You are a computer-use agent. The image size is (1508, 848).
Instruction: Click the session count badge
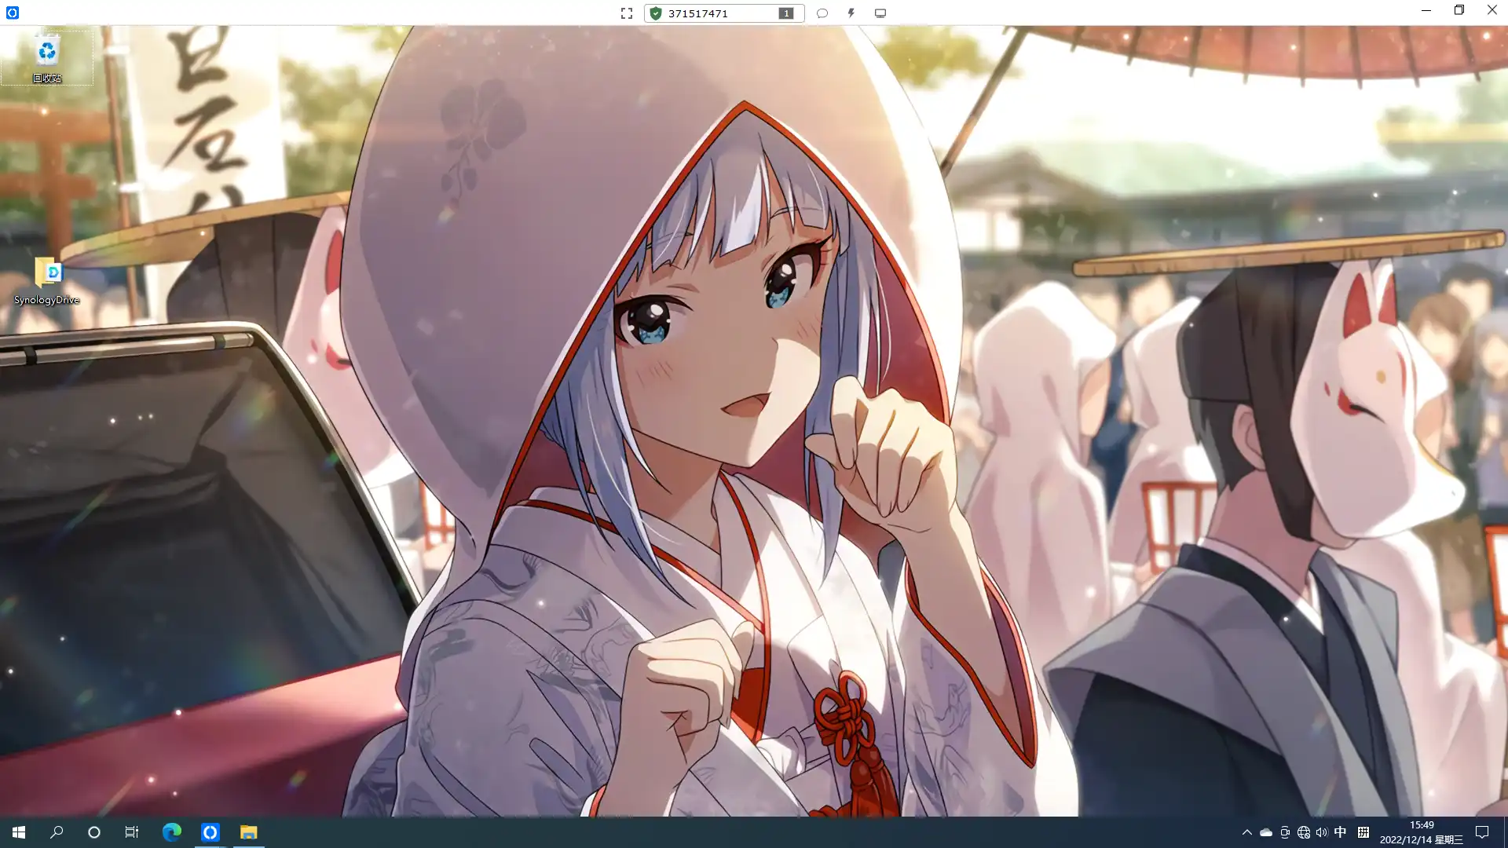(x=786, y=13)
